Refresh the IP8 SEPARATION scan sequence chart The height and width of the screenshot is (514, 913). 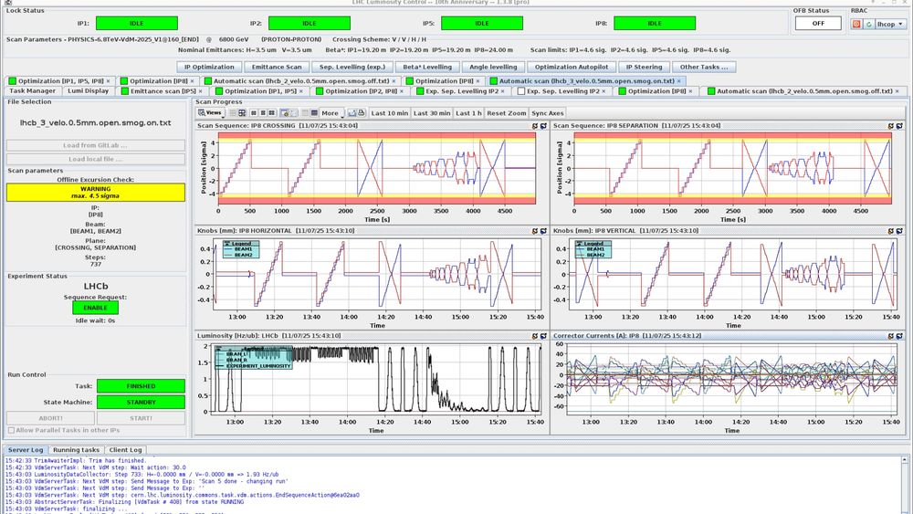point(890,126)
